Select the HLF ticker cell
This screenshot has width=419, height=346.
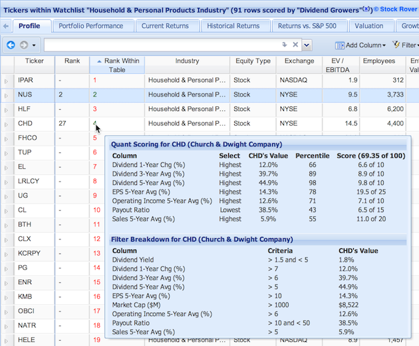pyautogui.click(x=35, y=109)
